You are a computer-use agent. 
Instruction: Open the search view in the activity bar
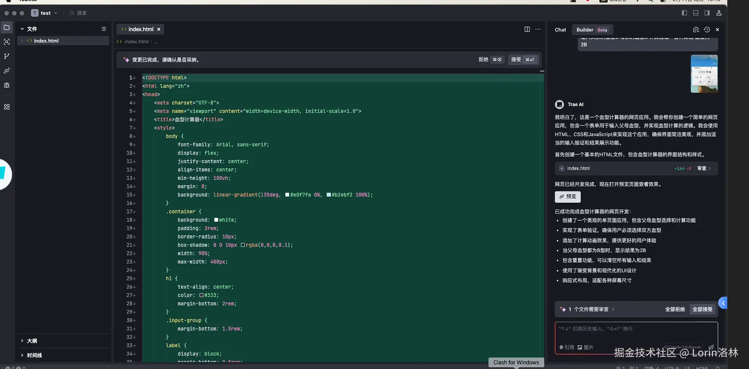tap(7, 42)
